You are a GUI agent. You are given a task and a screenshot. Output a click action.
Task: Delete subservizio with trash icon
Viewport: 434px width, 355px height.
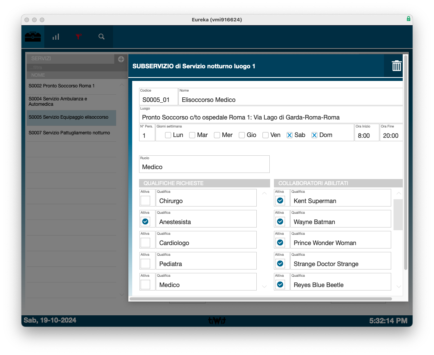click(396, 66)
